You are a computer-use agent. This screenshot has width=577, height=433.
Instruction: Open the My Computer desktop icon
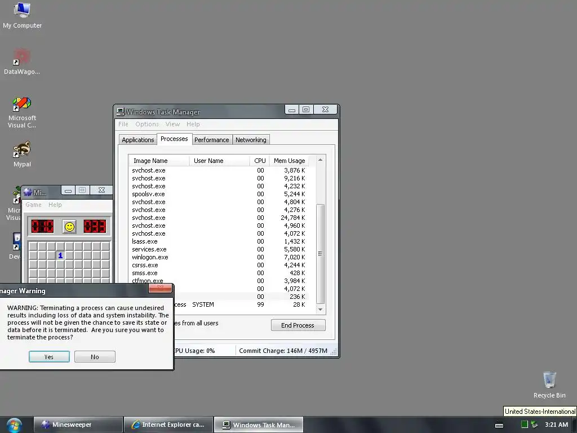pyautogui.click(x=22, y=15)
